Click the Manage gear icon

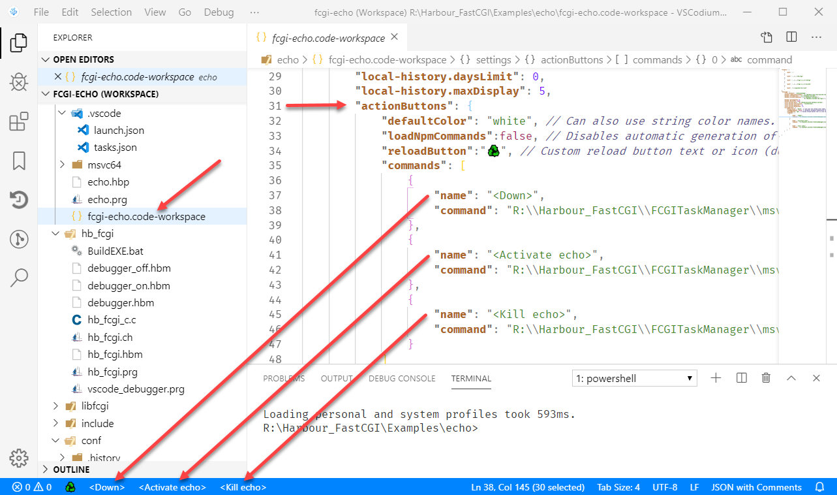point(19,457)
